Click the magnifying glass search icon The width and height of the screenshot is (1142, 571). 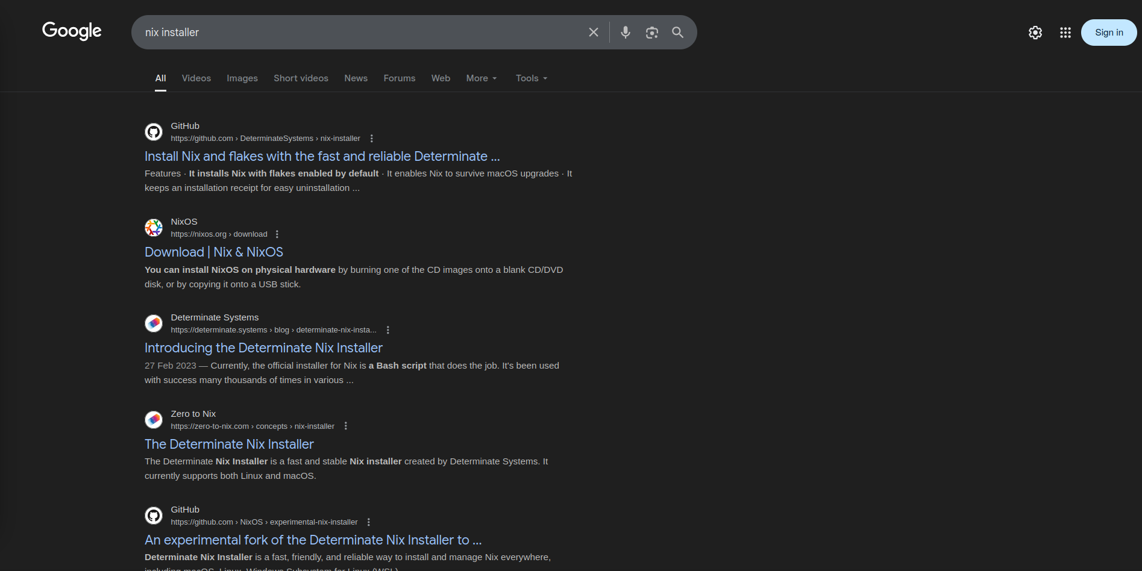click(677, 33)
